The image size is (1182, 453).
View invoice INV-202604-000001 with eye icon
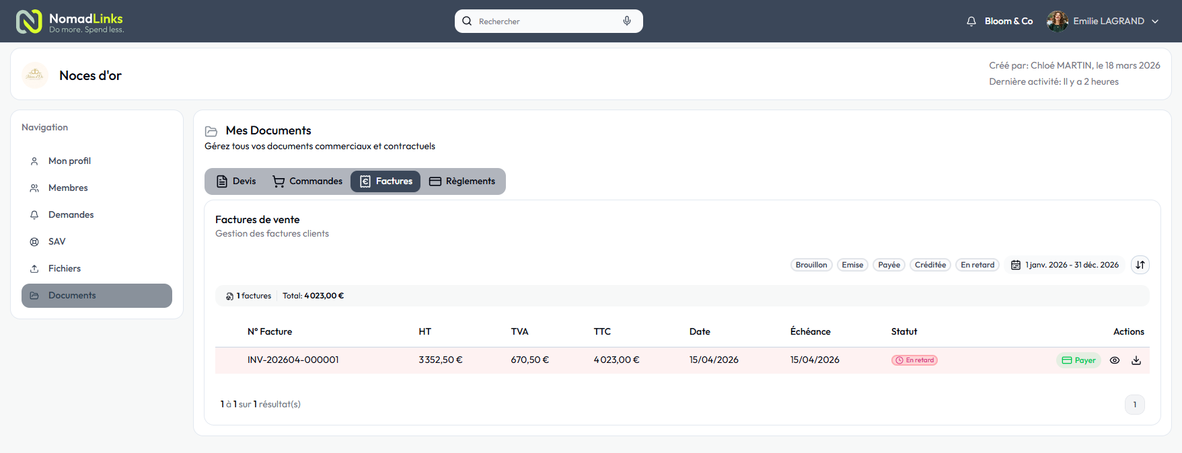(1115, 360)
